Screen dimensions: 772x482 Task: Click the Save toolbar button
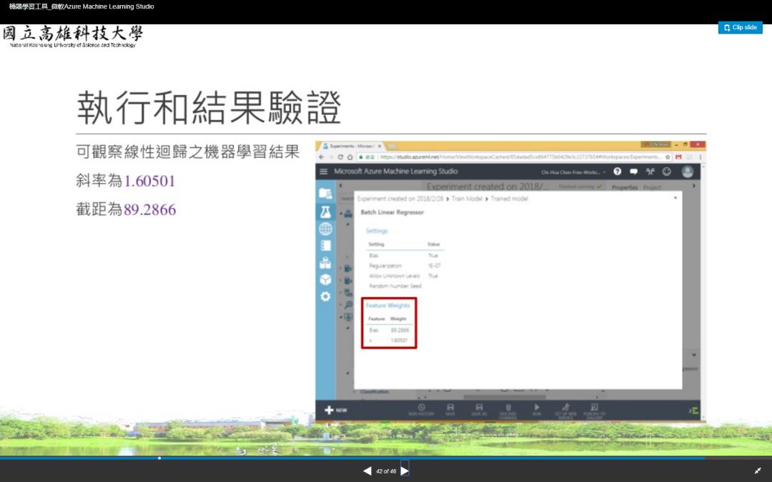450,410
